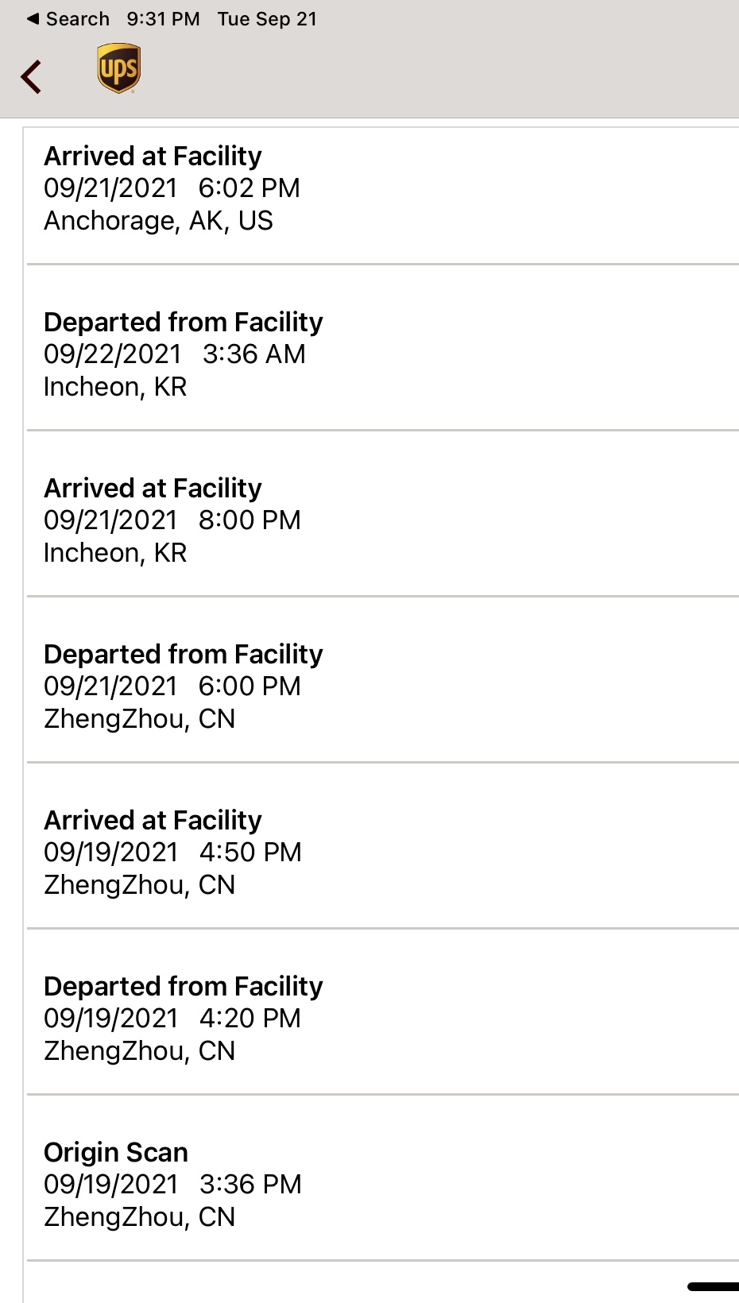Open Arrived at Facility 8:00 PM heading

click(x=153, y=488)
